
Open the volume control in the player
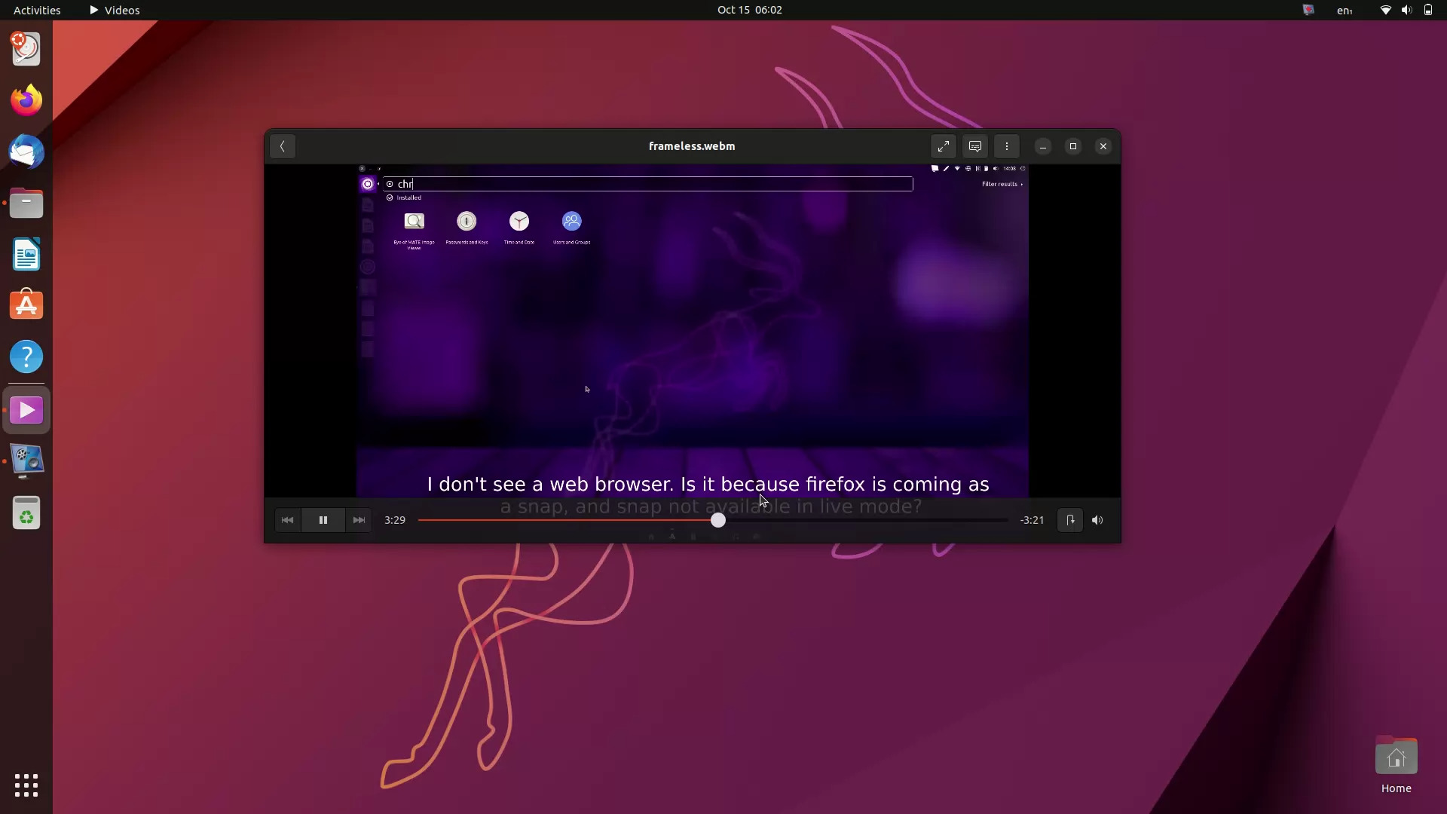point(1097,520)
